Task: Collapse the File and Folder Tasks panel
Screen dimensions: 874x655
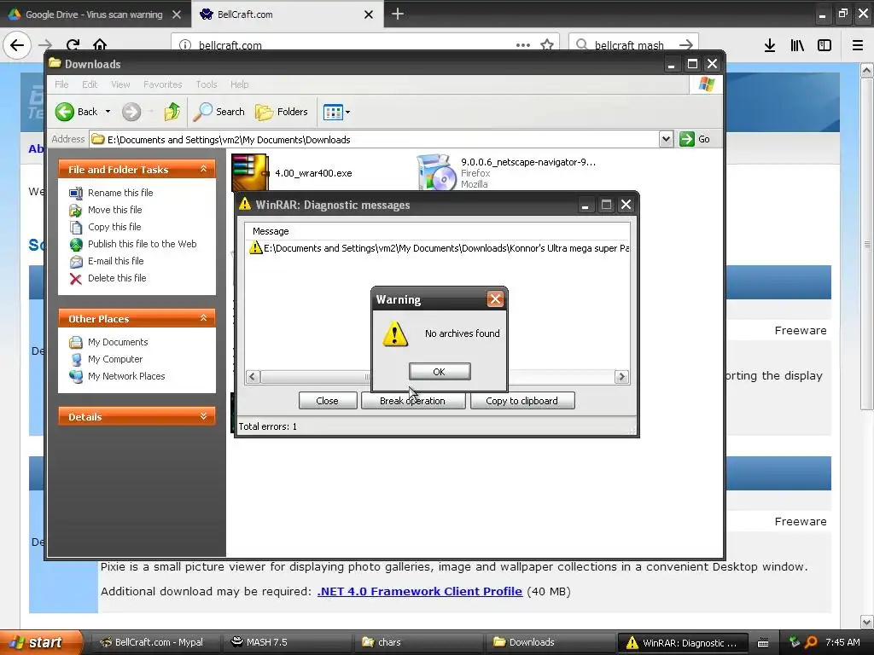Action: tap(203, 169)
